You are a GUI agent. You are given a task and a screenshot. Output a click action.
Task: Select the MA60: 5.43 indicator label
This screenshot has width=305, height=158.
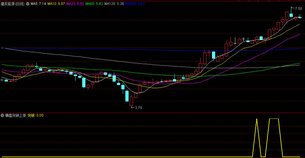point(94,4)
